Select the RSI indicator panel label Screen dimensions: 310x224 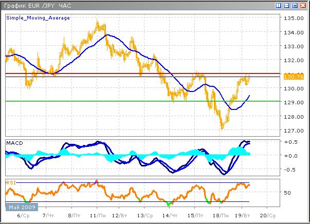[11, 182]
